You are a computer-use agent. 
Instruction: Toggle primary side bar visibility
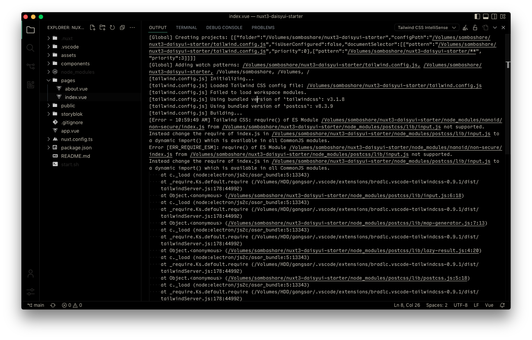pyautogui.click(x=477, y=16)
